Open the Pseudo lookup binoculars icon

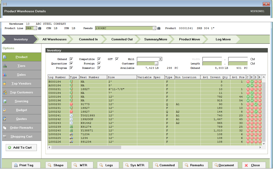tap(159, 28)
